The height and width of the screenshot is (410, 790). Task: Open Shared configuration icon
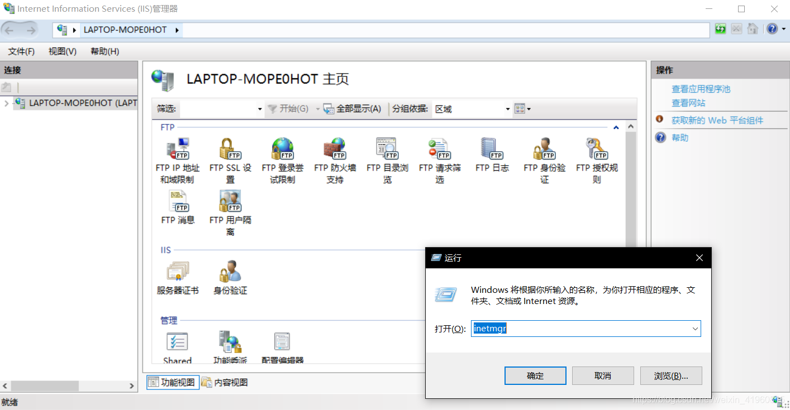click(178, 348)
